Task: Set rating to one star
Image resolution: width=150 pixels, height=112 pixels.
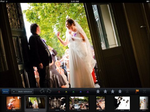Action: (x=98, y=91)
